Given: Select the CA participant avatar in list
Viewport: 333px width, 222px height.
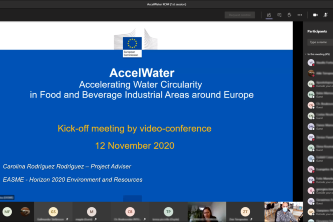Looking at the screenshot, I should (311, 84).
